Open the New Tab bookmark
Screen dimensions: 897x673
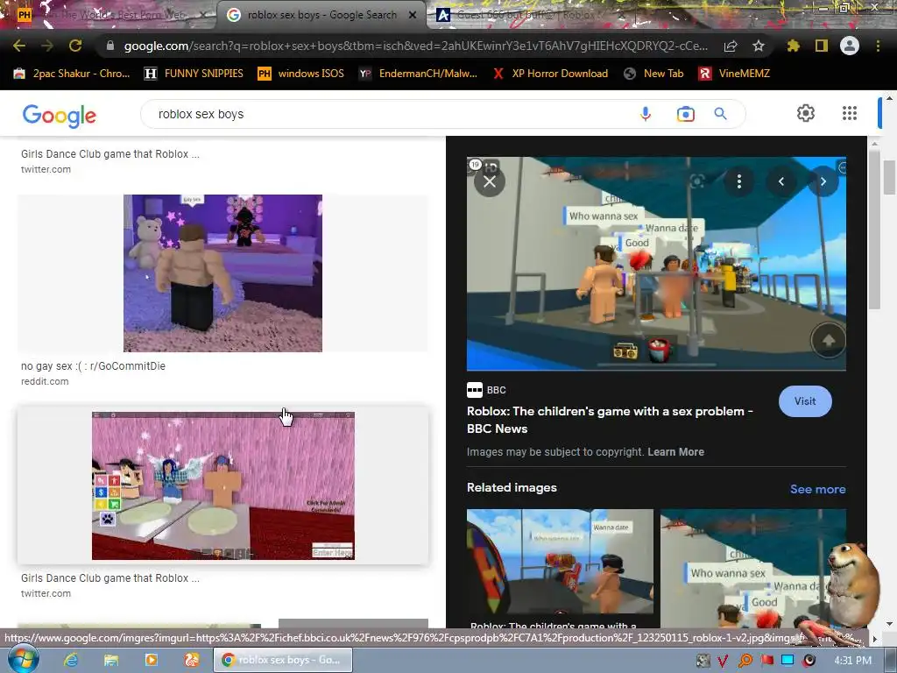click(653, 74)
